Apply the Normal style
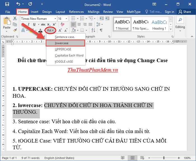The height and width of the screenshot is (161, 196). tap(122, 24)
